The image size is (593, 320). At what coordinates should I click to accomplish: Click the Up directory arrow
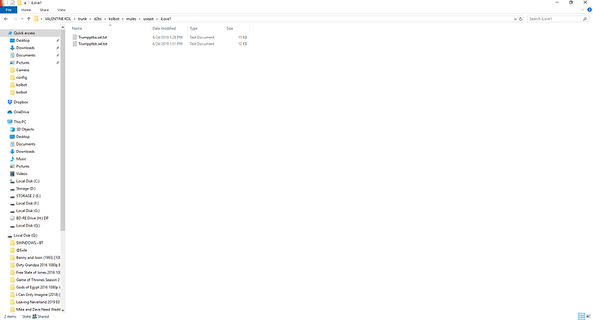coord(28,19)
